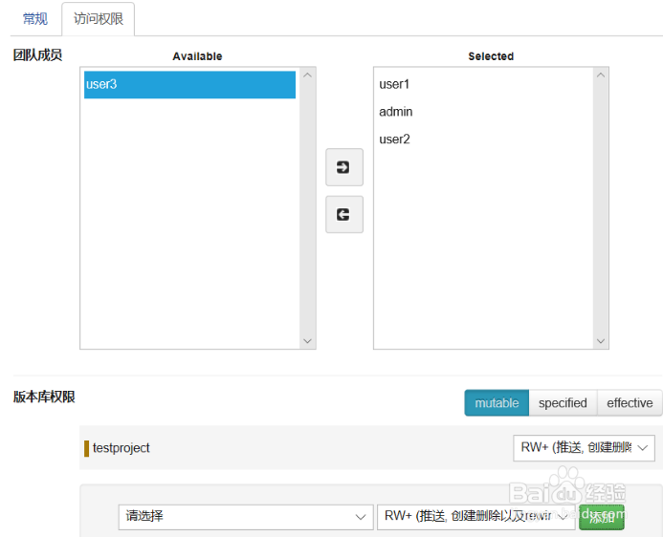Show effective permissions view

[630, 403]
